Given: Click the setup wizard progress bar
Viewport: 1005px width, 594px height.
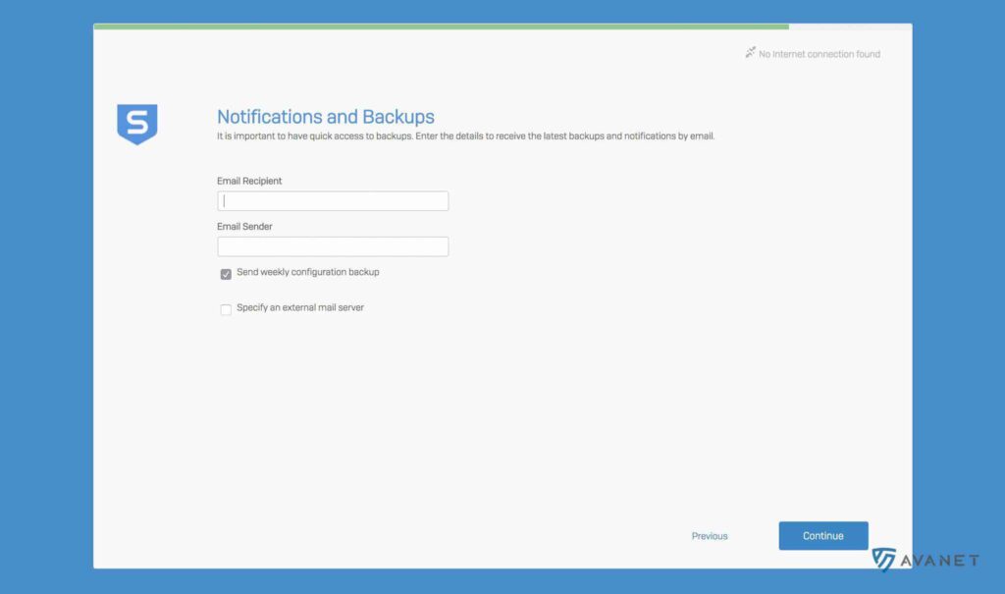Looking at the screenshot, I should pyautogui.click(x=502, y=27).
